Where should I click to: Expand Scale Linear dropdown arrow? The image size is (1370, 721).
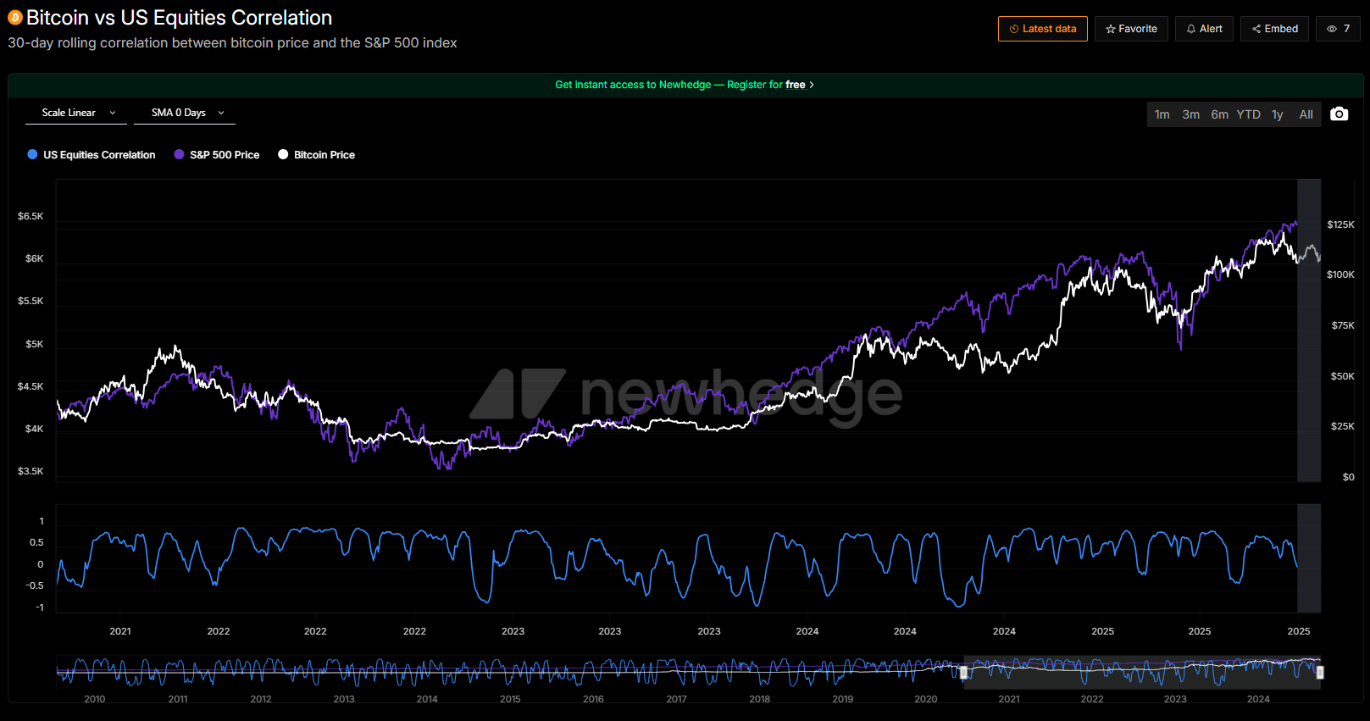click(x=113, y=113)
